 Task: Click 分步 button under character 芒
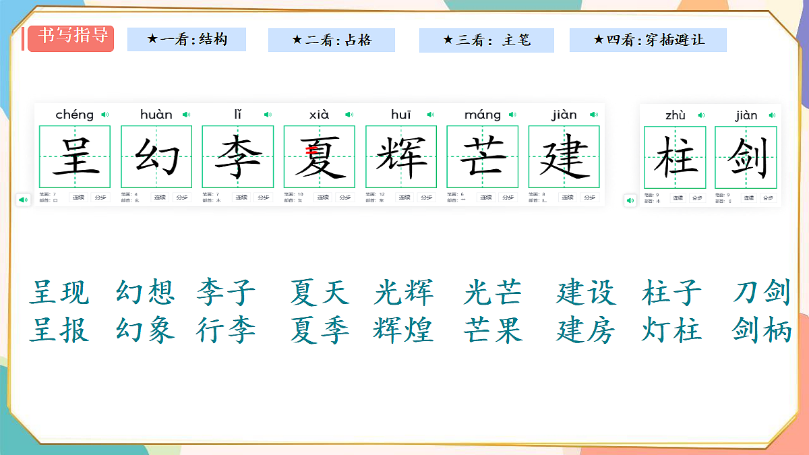pyautogui.click(x=508, y=198)
